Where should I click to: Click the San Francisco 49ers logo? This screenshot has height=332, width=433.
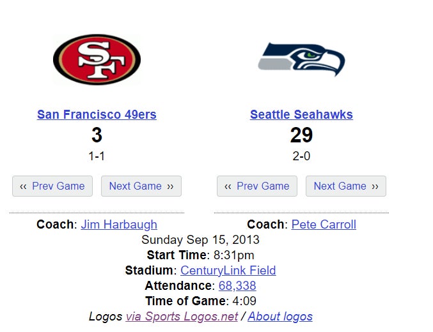(97, 60)
